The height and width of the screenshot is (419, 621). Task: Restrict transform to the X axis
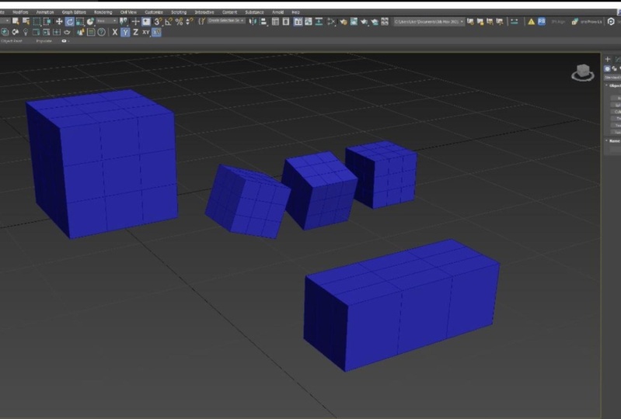115,32
